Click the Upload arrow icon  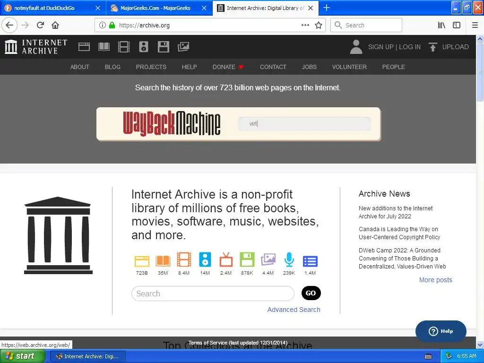pyautogui.click(x=433, y=47)
